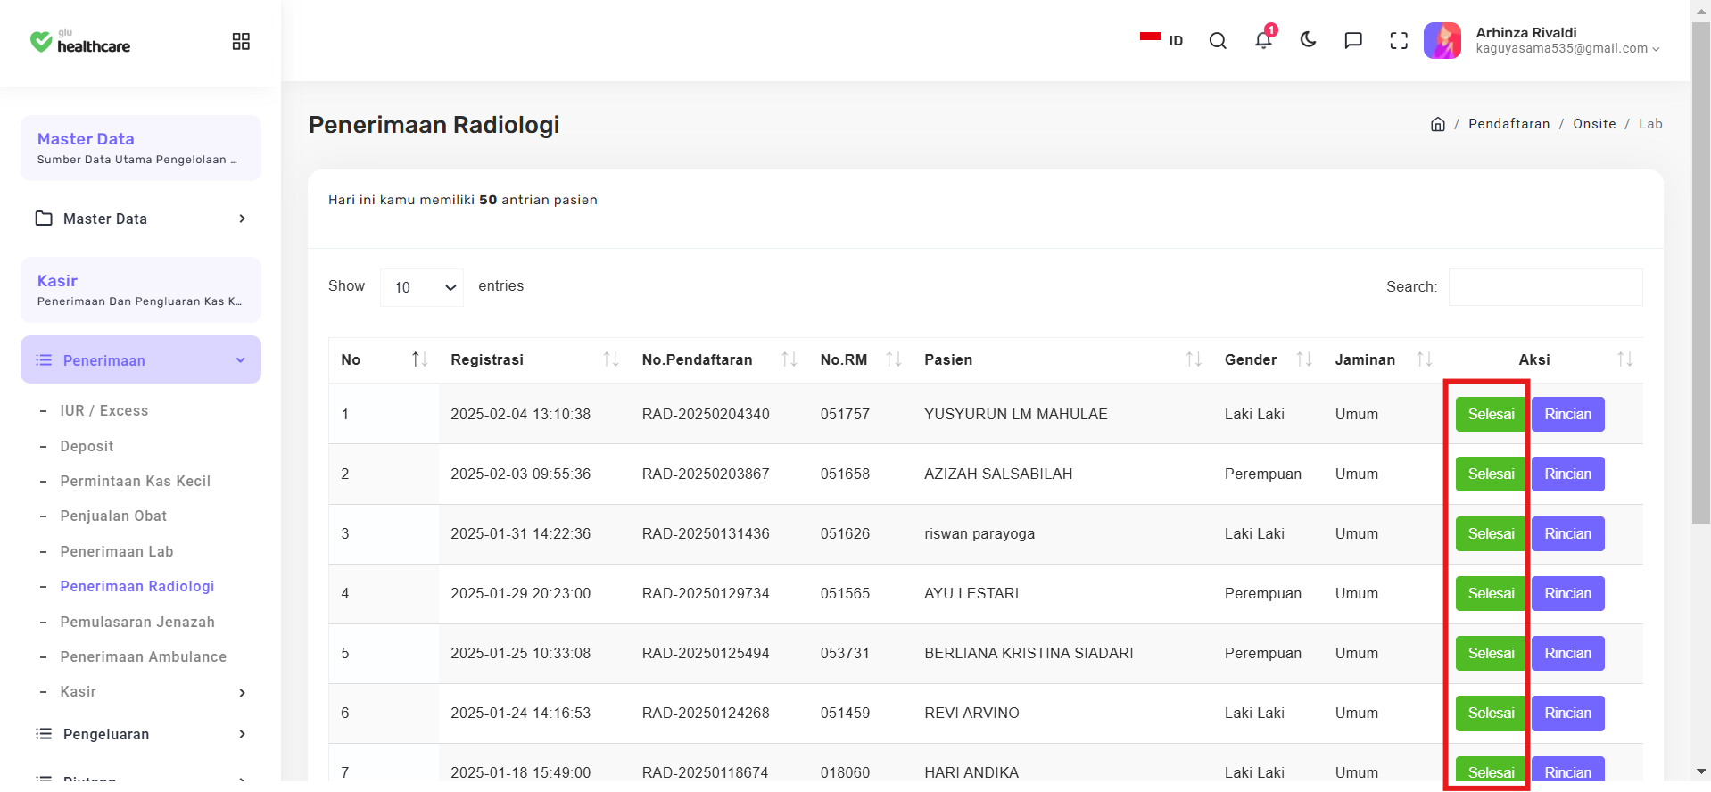
Task: Select patient name riswan parayoga
Action: 979,533
